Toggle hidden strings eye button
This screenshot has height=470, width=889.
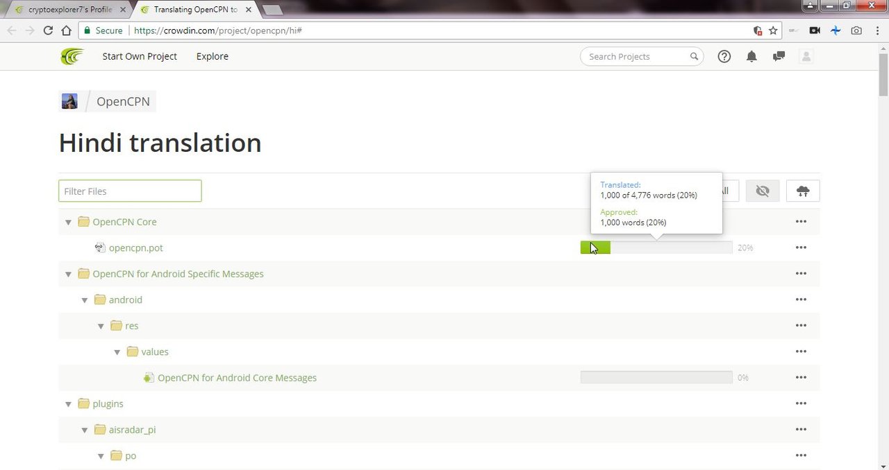point(763,191)
